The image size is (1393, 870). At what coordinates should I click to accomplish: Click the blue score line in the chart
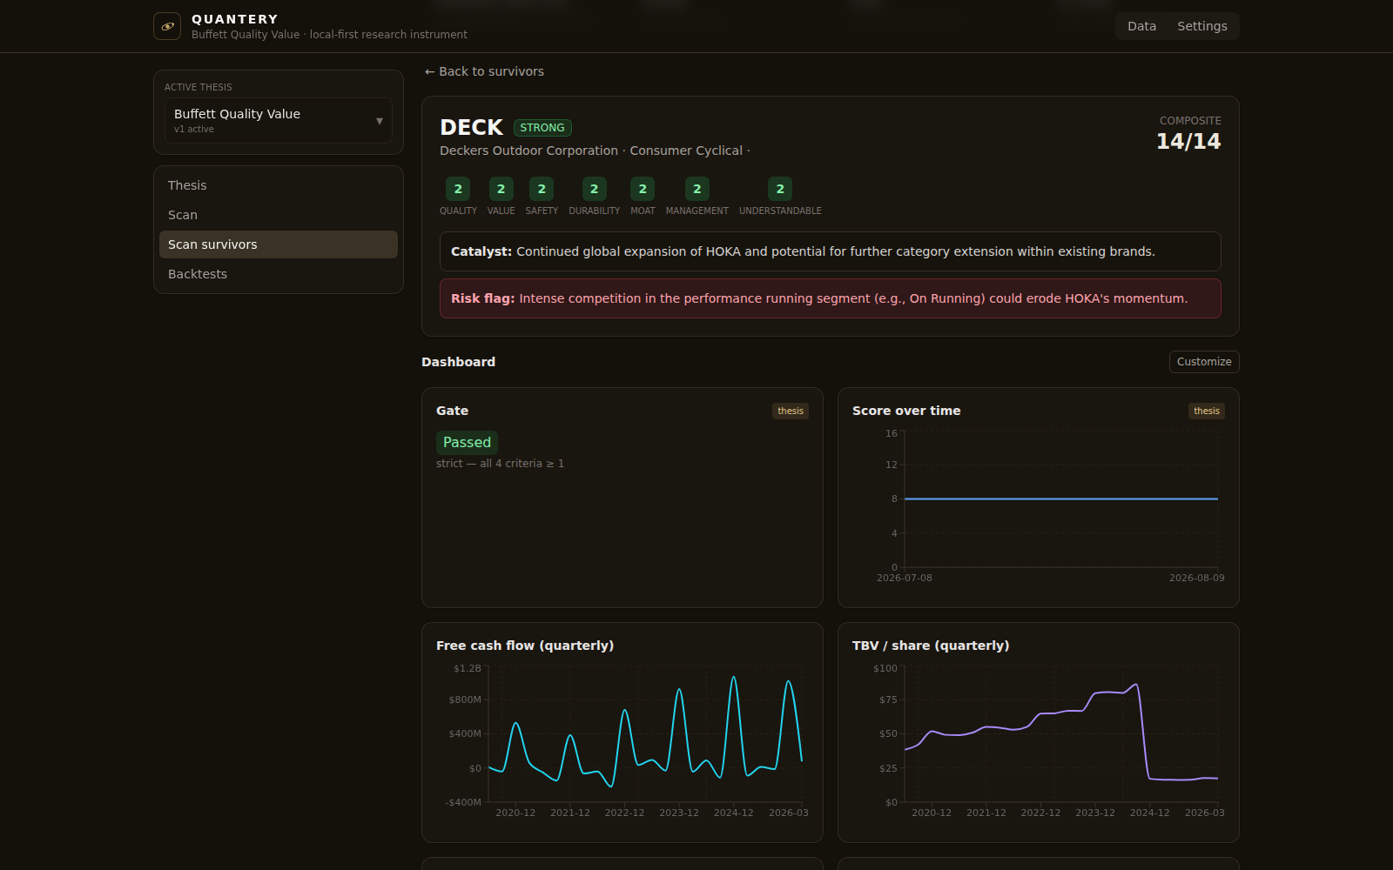(1061, 499)
